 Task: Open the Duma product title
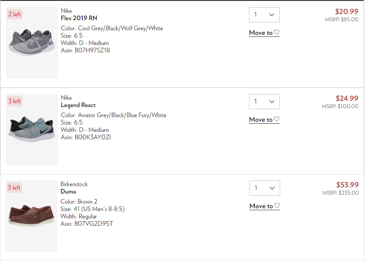pyautogui.click(x=68, y=192)
